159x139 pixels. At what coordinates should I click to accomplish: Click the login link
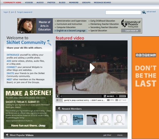click(6, 12)
